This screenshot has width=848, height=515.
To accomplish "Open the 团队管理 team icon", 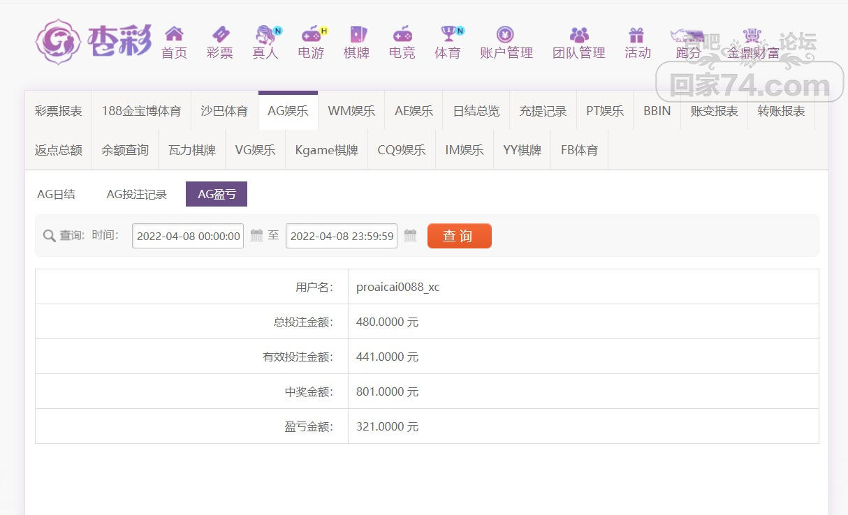I will [578, 34].
